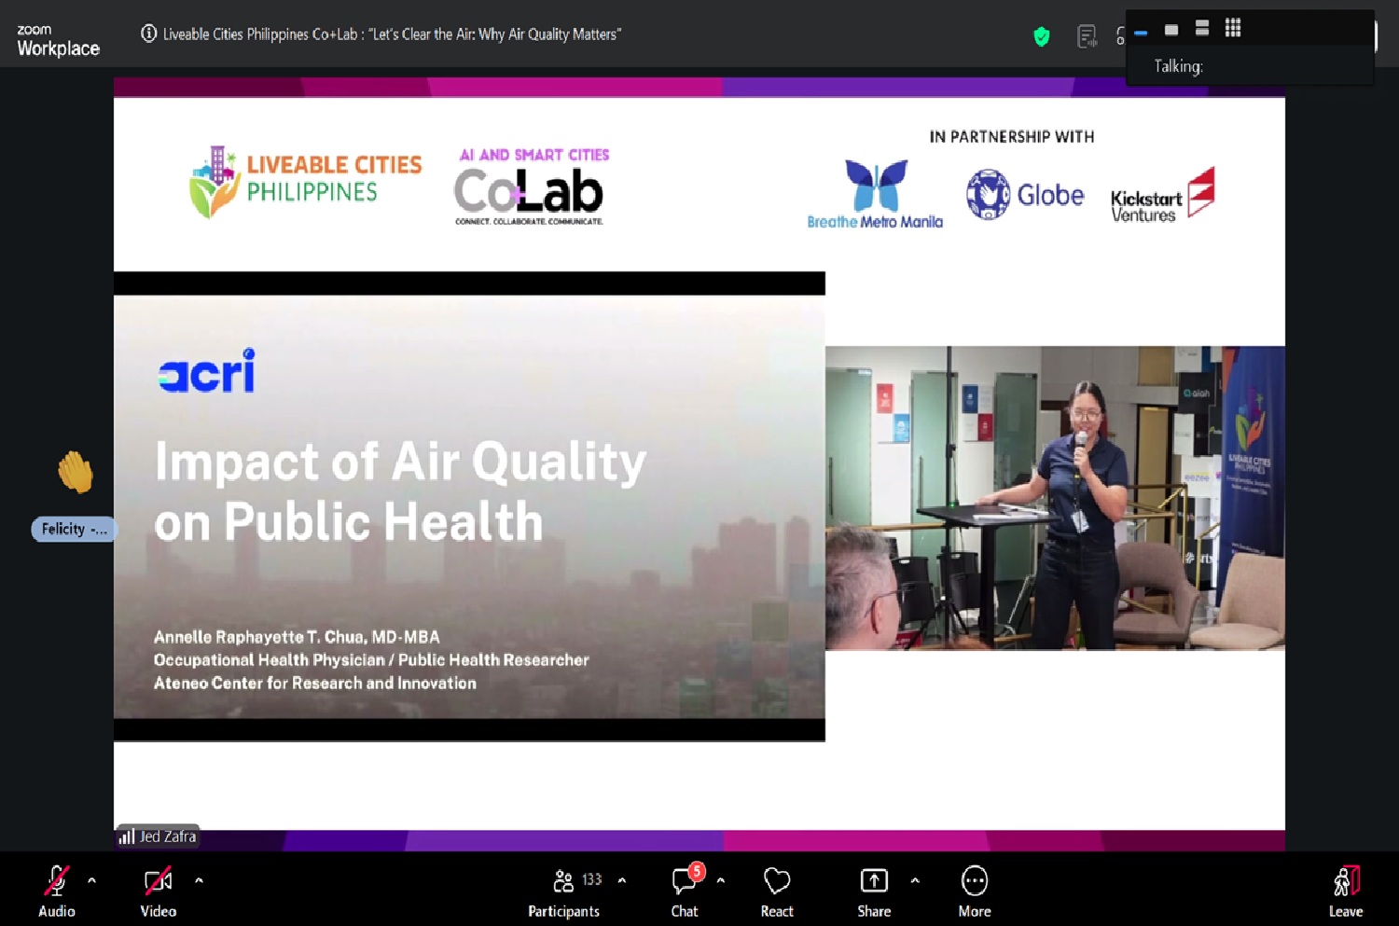Expand the chat options caret
The height and width of the screenshot is (926, 1399).
pos(720,879)
